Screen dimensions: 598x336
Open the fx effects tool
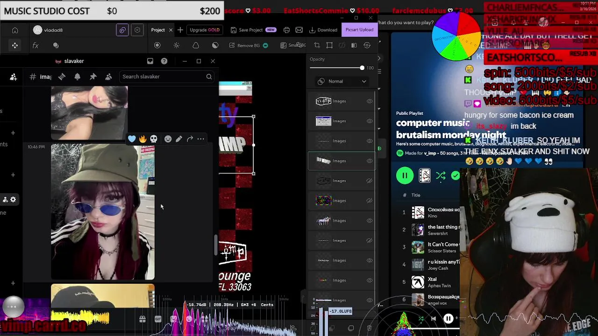pyautogui.click(x=36, y=45)
